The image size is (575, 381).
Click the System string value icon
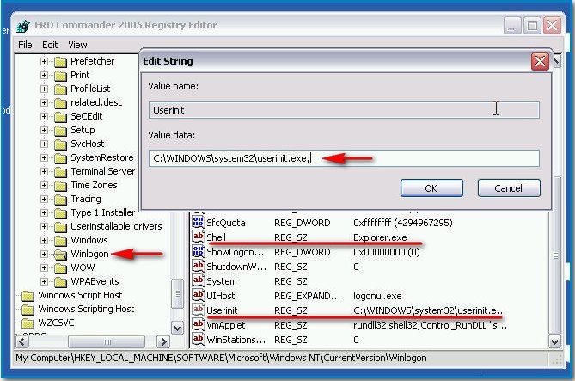pyautogui.click(x=199, y=280)
